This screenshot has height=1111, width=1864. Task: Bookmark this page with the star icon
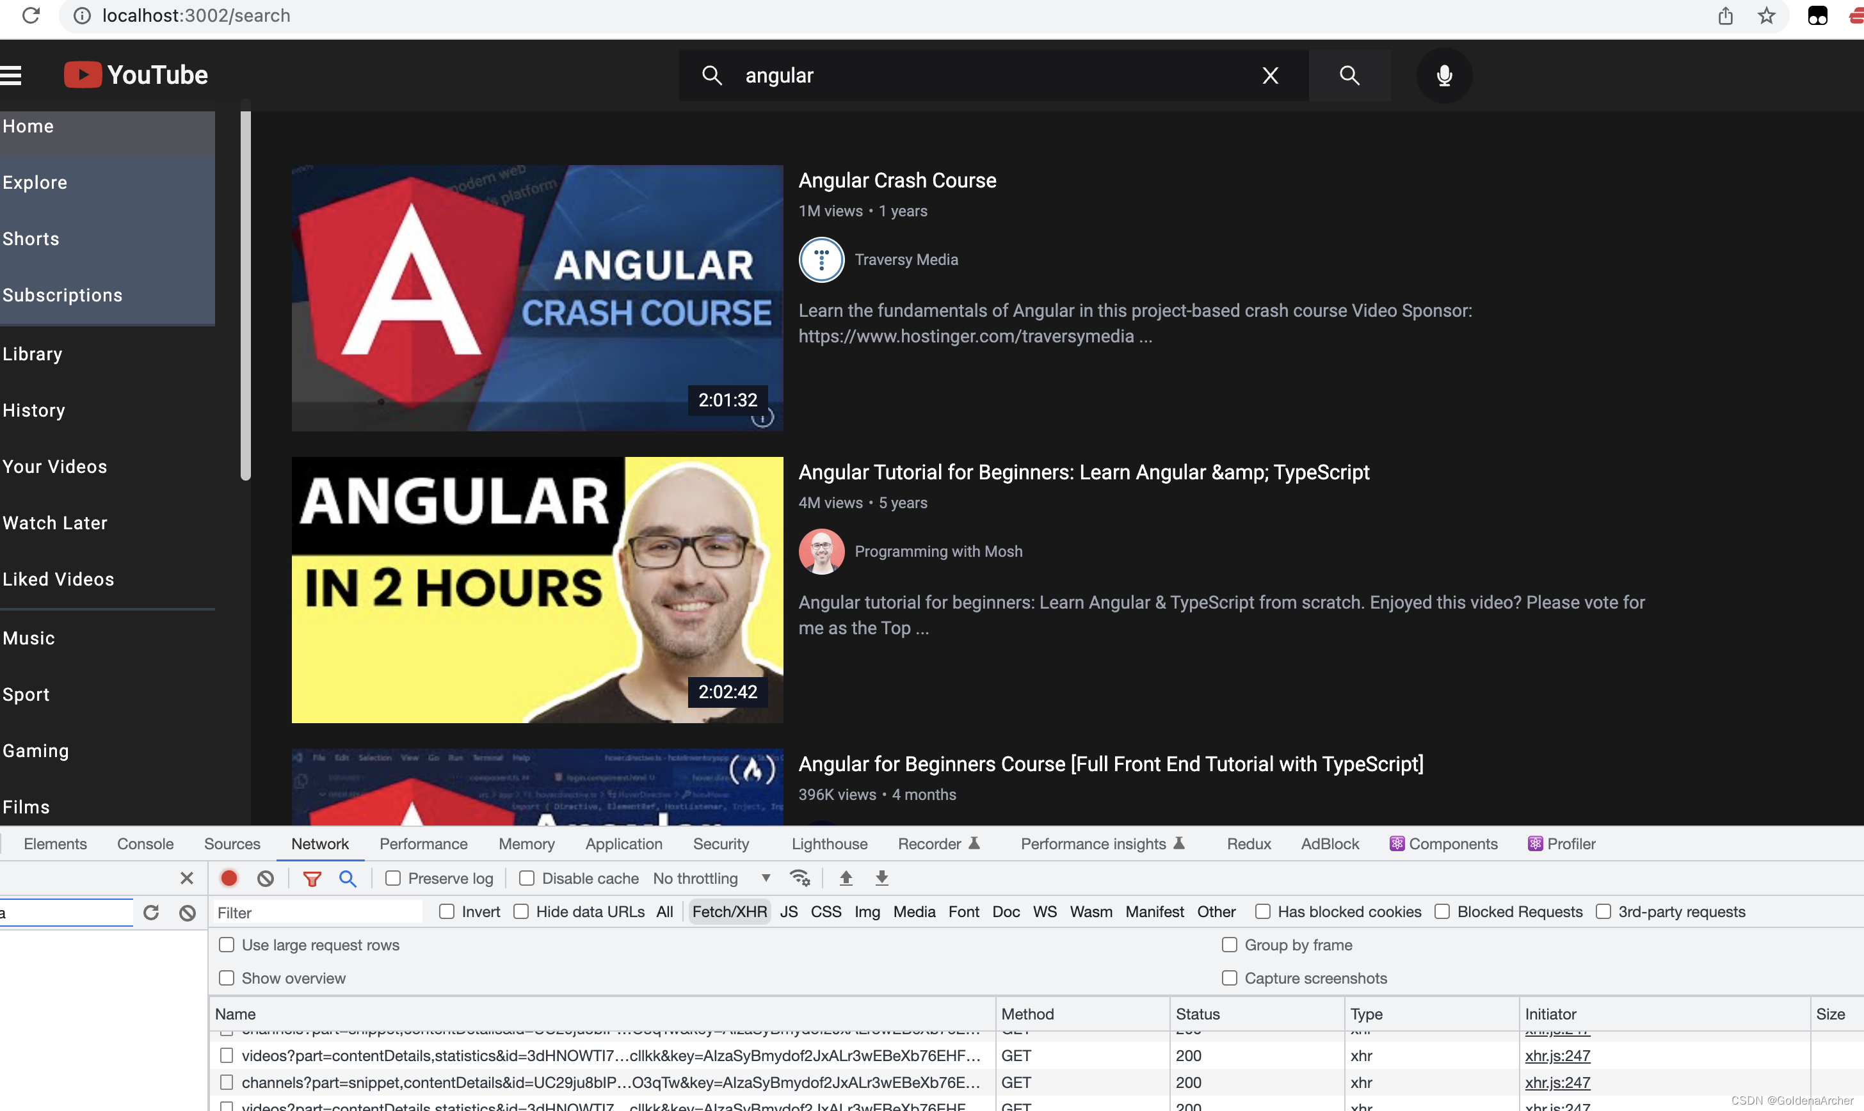point(1767,16)
